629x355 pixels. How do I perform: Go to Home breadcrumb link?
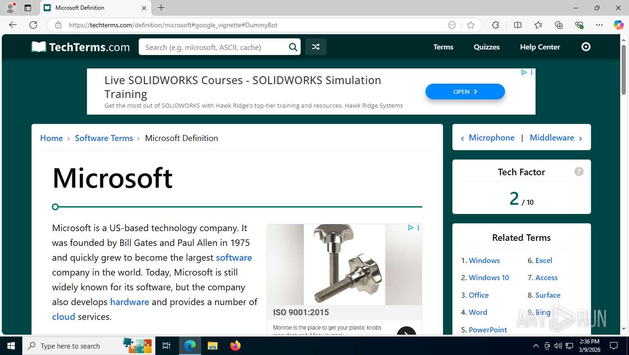pos(51,138)
